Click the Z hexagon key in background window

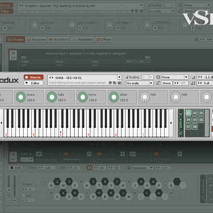(57, 196)
